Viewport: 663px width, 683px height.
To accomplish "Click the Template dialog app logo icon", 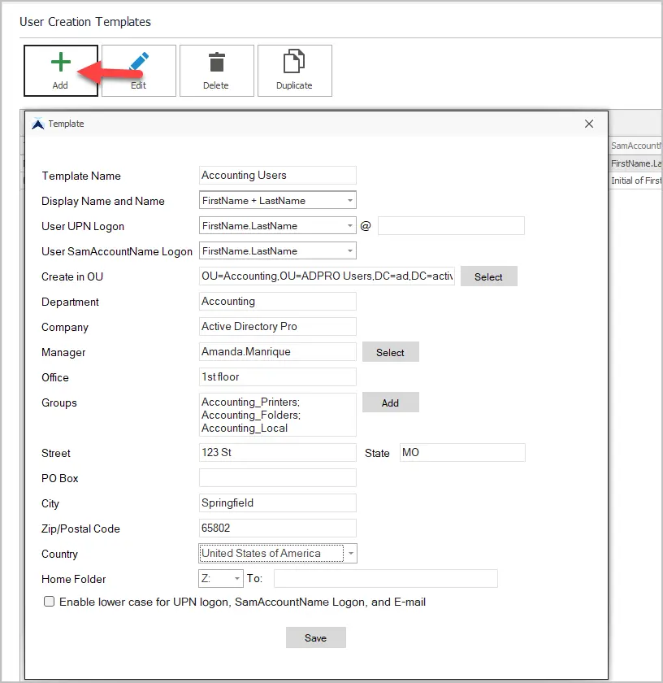I will (38, 124).
